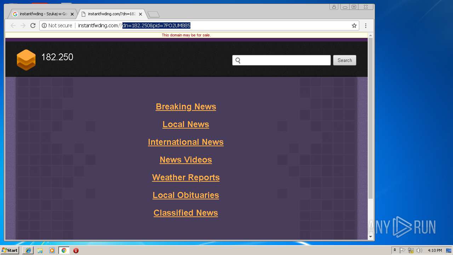Click the orange 182.250 site logo
Viewport: 453px width, 255px height.
(26, 59)
